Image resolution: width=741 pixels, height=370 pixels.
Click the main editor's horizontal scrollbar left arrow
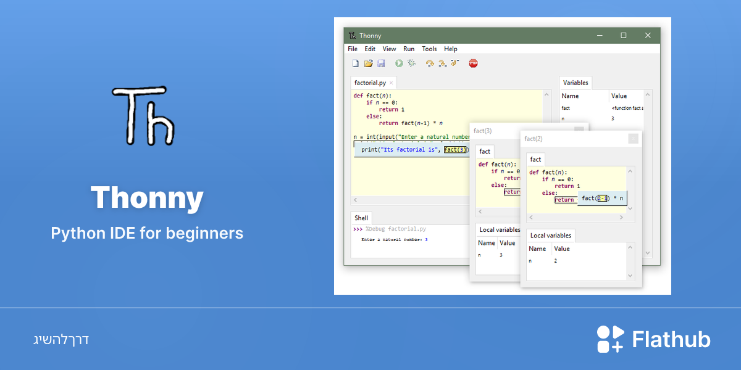click(354, 200)
